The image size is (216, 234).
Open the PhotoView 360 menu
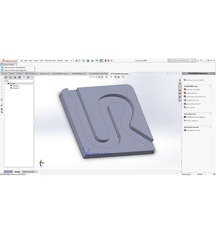50,60
